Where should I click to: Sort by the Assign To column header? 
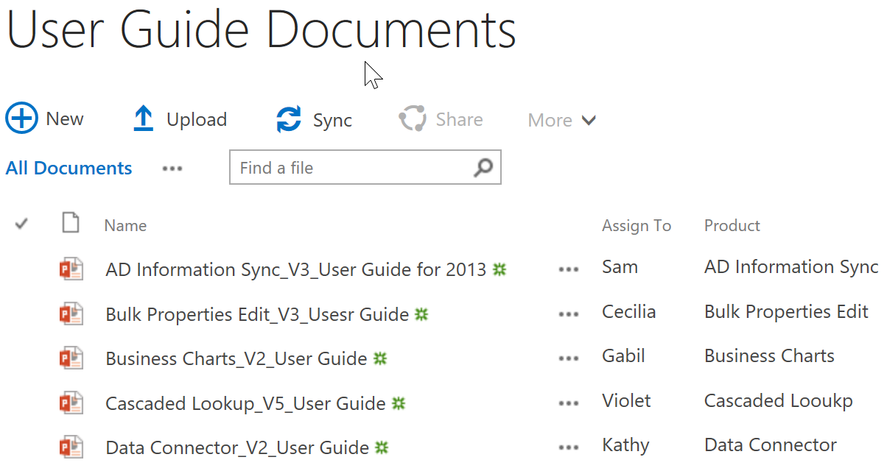[x=636, y=226]
